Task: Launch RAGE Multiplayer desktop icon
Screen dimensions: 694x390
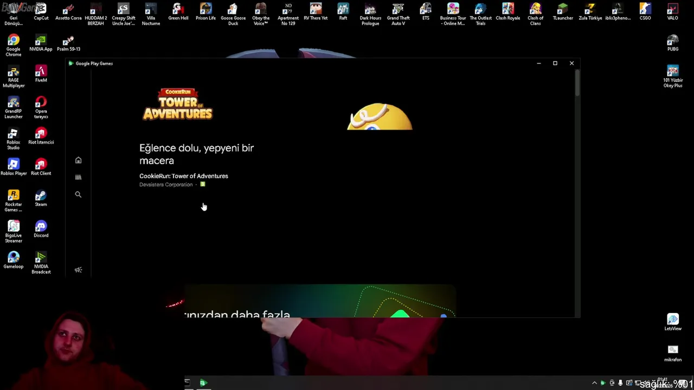Action: pyautogui.click(x=14, y=77)
